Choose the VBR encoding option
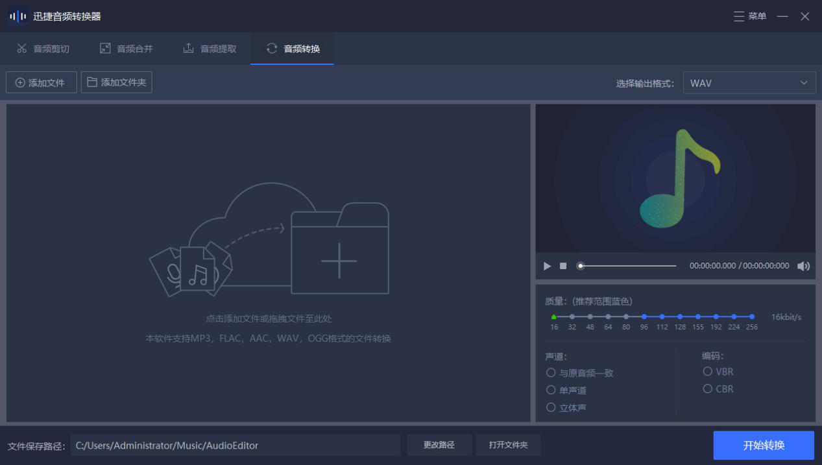Image resolution: width=822 pixels, height=465 pixels. (707, 371)
